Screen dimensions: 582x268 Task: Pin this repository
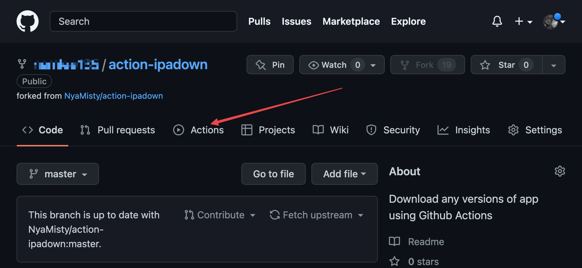pos(270,65)
